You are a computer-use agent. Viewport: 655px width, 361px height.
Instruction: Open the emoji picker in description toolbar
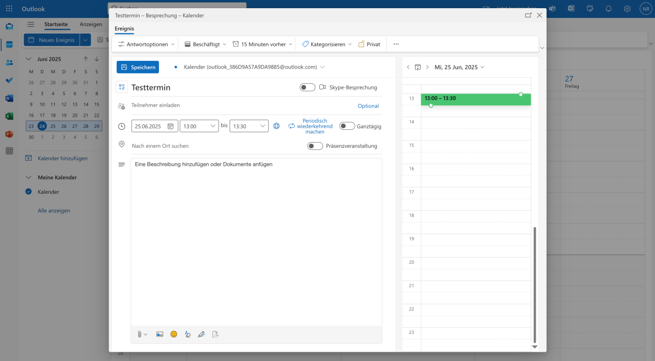pos(174,334)
